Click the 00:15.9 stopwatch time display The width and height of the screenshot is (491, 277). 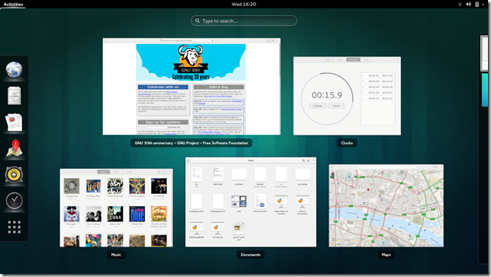click(x=326, y=95)
